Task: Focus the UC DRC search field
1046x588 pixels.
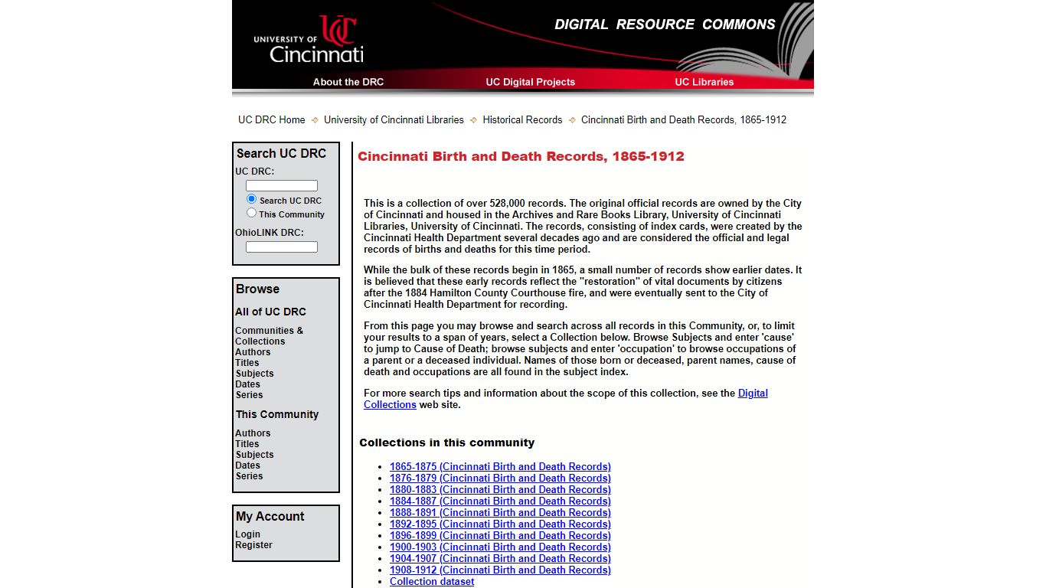Action: tap(282, 185)
